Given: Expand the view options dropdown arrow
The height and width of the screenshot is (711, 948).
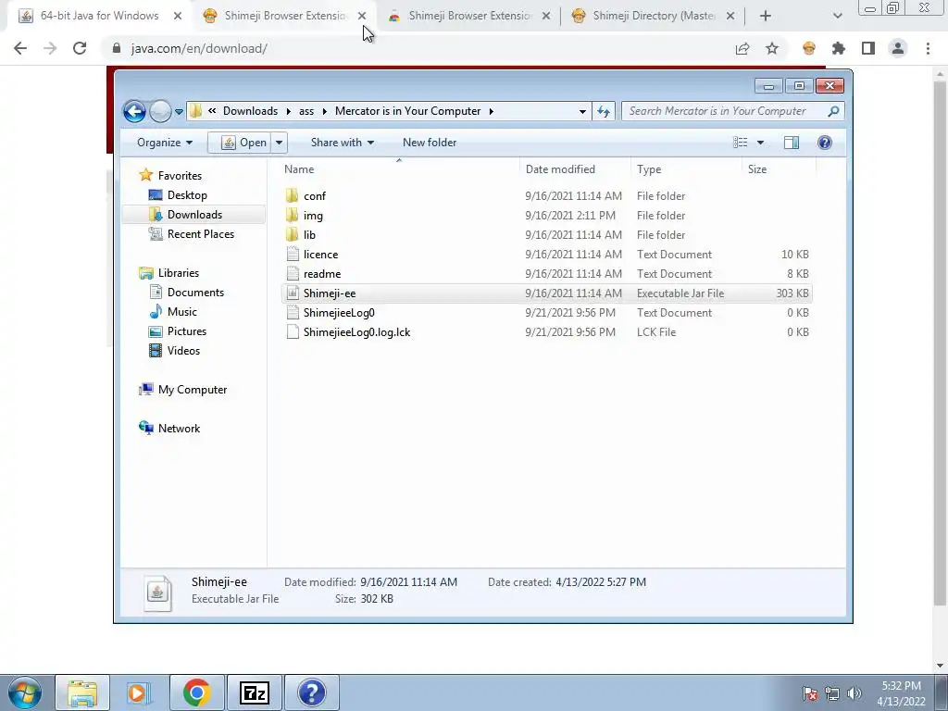Looking at the screenshot, I should coord(761,143).
